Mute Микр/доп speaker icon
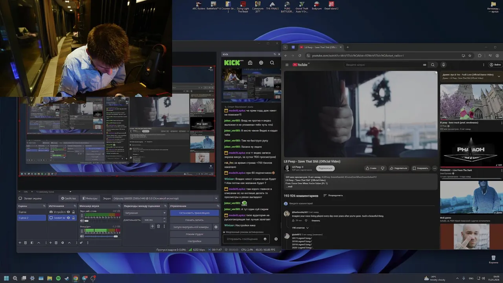Screen dimensions: 503x283 82,236
